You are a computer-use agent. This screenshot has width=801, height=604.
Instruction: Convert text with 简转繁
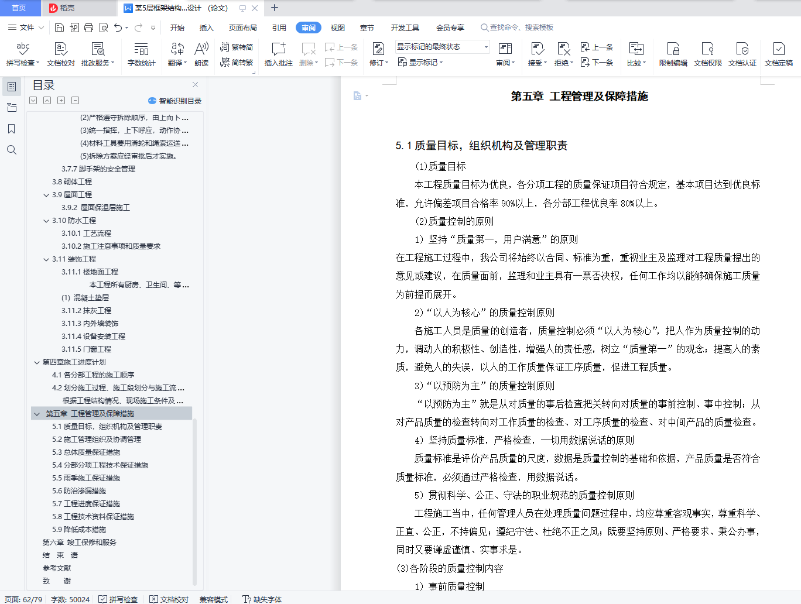coord(237,62)
